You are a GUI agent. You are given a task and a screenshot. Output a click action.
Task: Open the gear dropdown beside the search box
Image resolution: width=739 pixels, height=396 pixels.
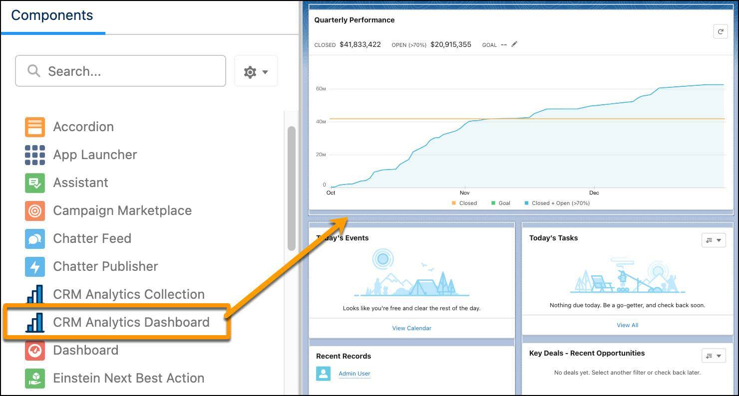[256, 71]
